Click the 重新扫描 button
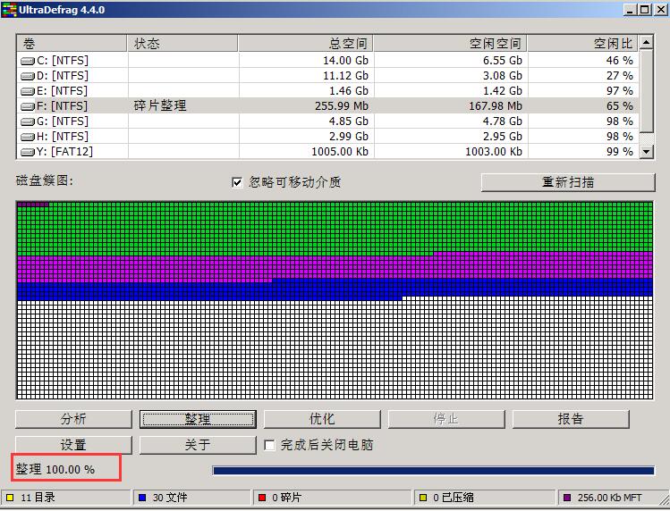 click(568, 182)
